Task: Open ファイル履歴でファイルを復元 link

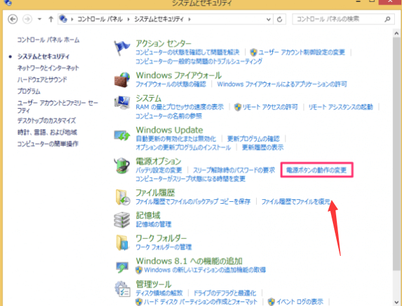Action: point(296,202)
